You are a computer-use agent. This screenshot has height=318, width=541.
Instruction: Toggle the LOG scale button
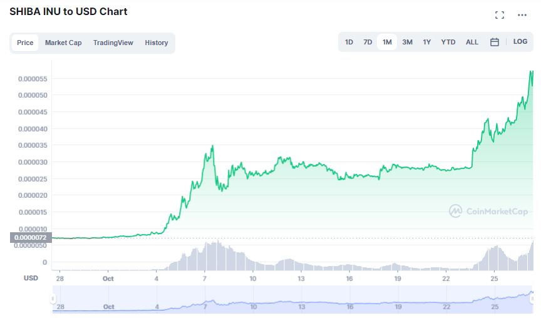tap(520, 42)
